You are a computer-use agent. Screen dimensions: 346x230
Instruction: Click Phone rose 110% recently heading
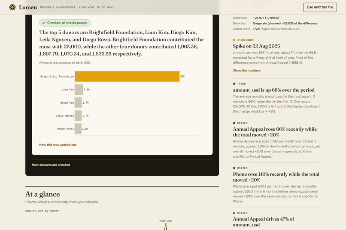click(276, 177)
